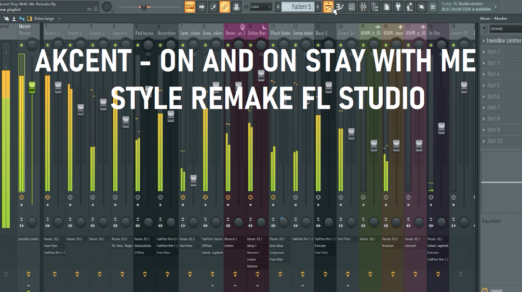Toggle the orange link grouping icon
The height and width of the screenshot is (292, 522).
[x=225, y=7]
